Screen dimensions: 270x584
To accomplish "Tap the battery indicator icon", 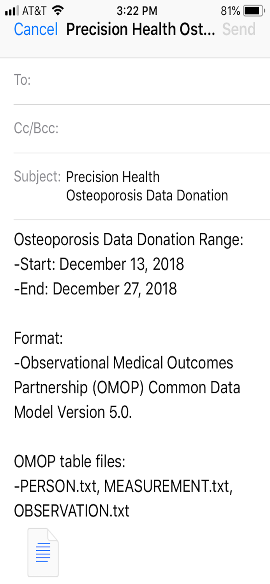I will [x=253, y=11].
